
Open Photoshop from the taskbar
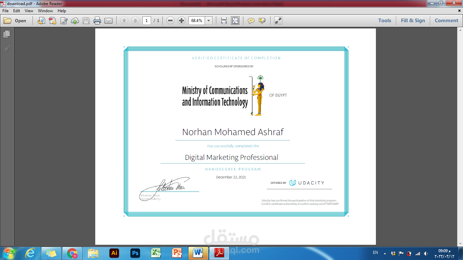[135, 253]
